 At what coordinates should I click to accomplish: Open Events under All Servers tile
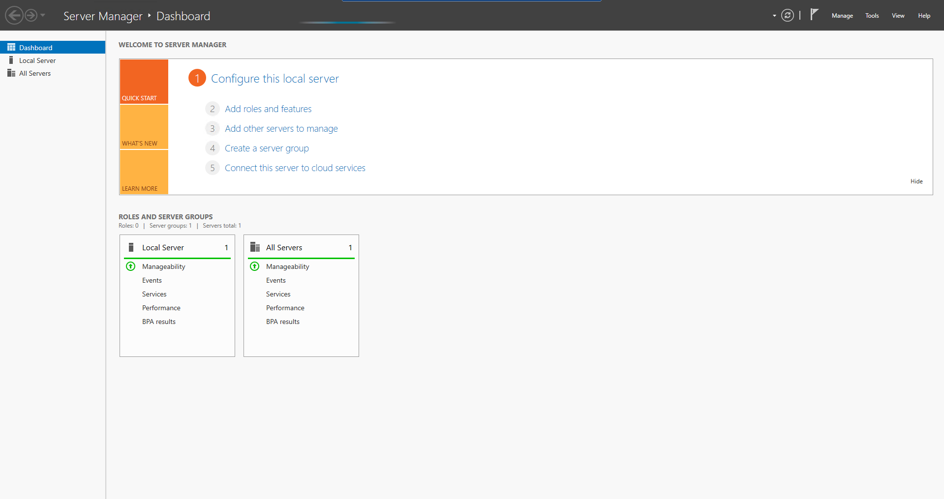click(276, 280)
